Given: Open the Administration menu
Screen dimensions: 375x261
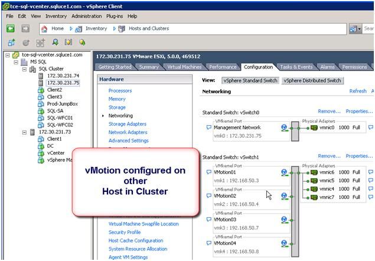Looking at the screenshot, I should [x=87, y=16].
